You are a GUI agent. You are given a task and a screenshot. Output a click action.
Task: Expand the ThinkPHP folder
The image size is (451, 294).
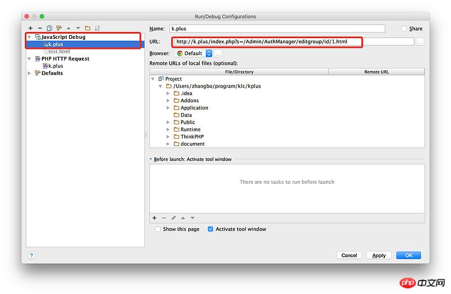168,137
